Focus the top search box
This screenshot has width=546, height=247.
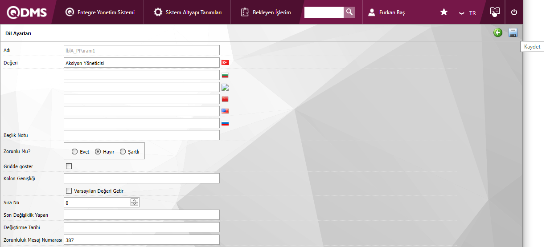coord(324,12)
